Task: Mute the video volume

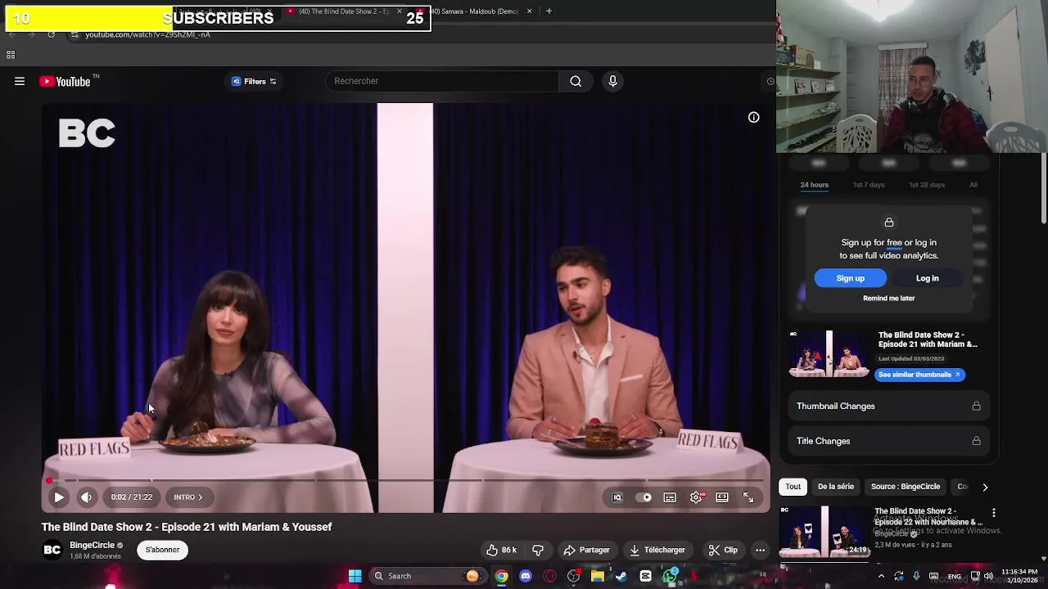Action: (86, 497)
